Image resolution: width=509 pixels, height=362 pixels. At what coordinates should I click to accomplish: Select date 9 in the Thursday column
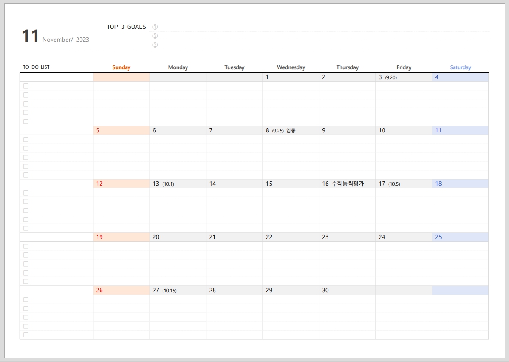click(347, 131)
